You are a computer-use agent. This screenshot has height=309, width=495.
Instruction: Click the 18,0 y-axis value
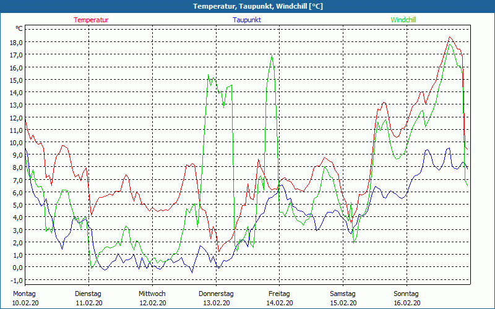[x=15, y=42]
